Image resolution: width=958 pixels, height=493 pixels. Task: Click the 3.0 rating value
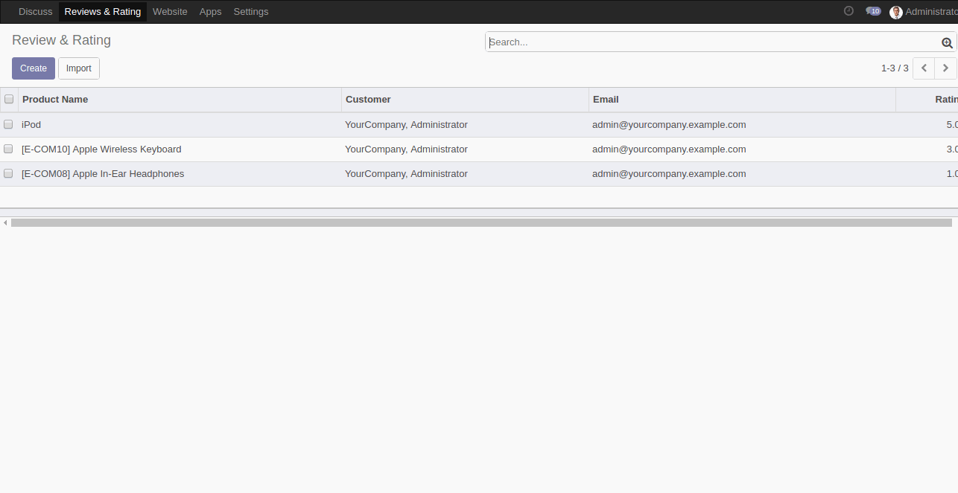tap(951, 149)
